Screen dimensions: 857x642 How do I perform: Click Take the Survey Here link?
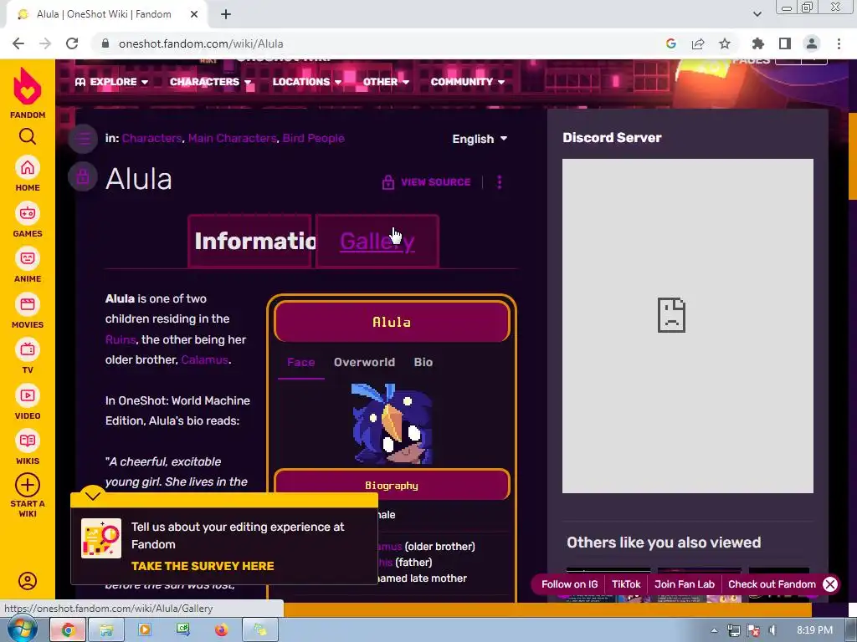point(203,566)
